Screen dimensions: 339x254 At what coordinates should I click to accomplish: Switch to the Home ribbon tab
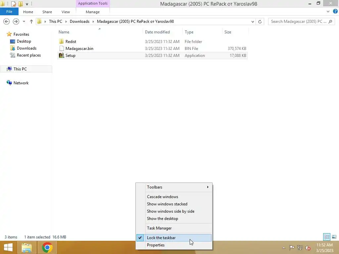tap(28, 12)
